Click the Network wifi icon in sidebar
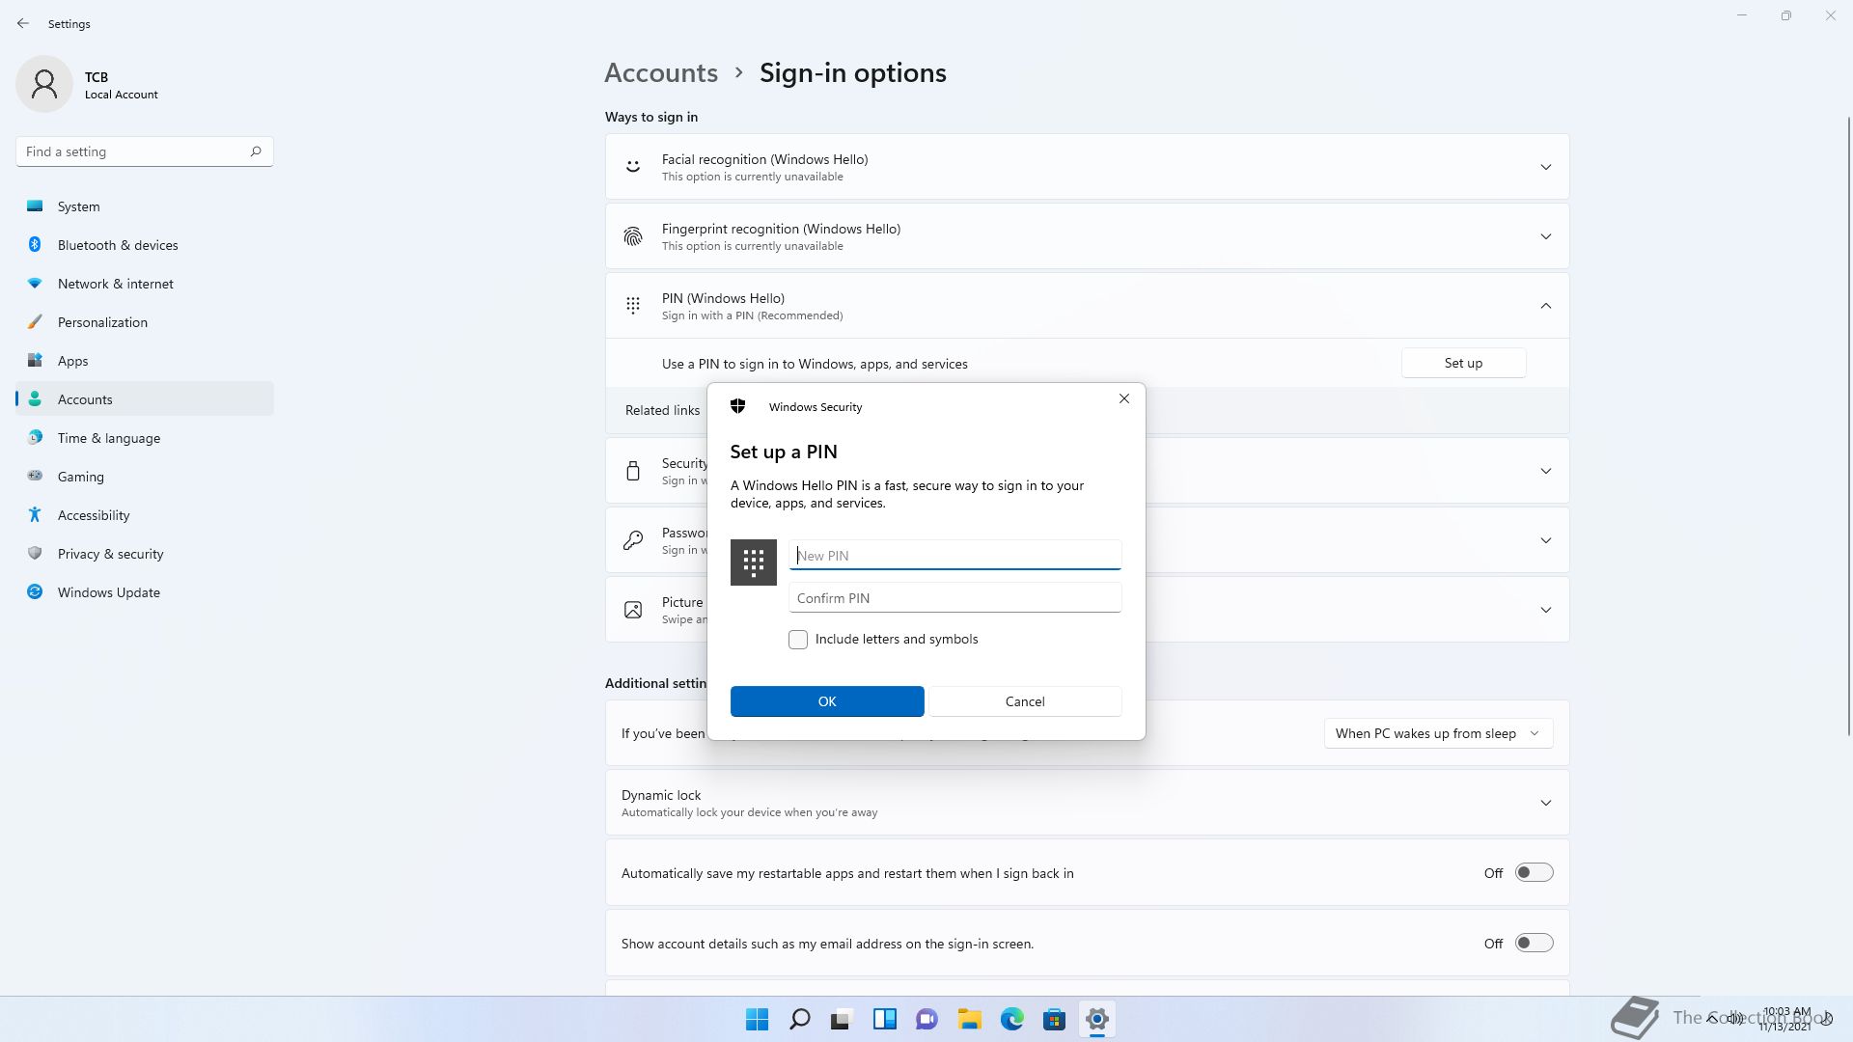The width and height of the screenshot is (1853, 1042). [35, 283]
